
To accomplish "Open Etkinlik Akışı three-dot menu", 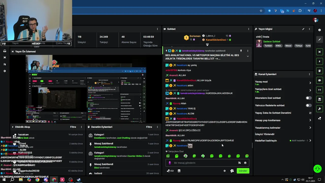I will pyautogui.click(x=82, y=127).
